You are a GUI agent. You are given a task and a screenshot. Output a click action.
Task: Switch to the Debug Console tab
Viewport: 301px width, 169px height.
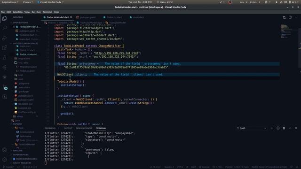(84, 128)
